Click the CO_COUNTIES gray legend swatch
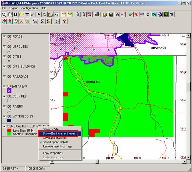Image resolution: width=192 pixels, height=172 pixels. click(9, 101)
